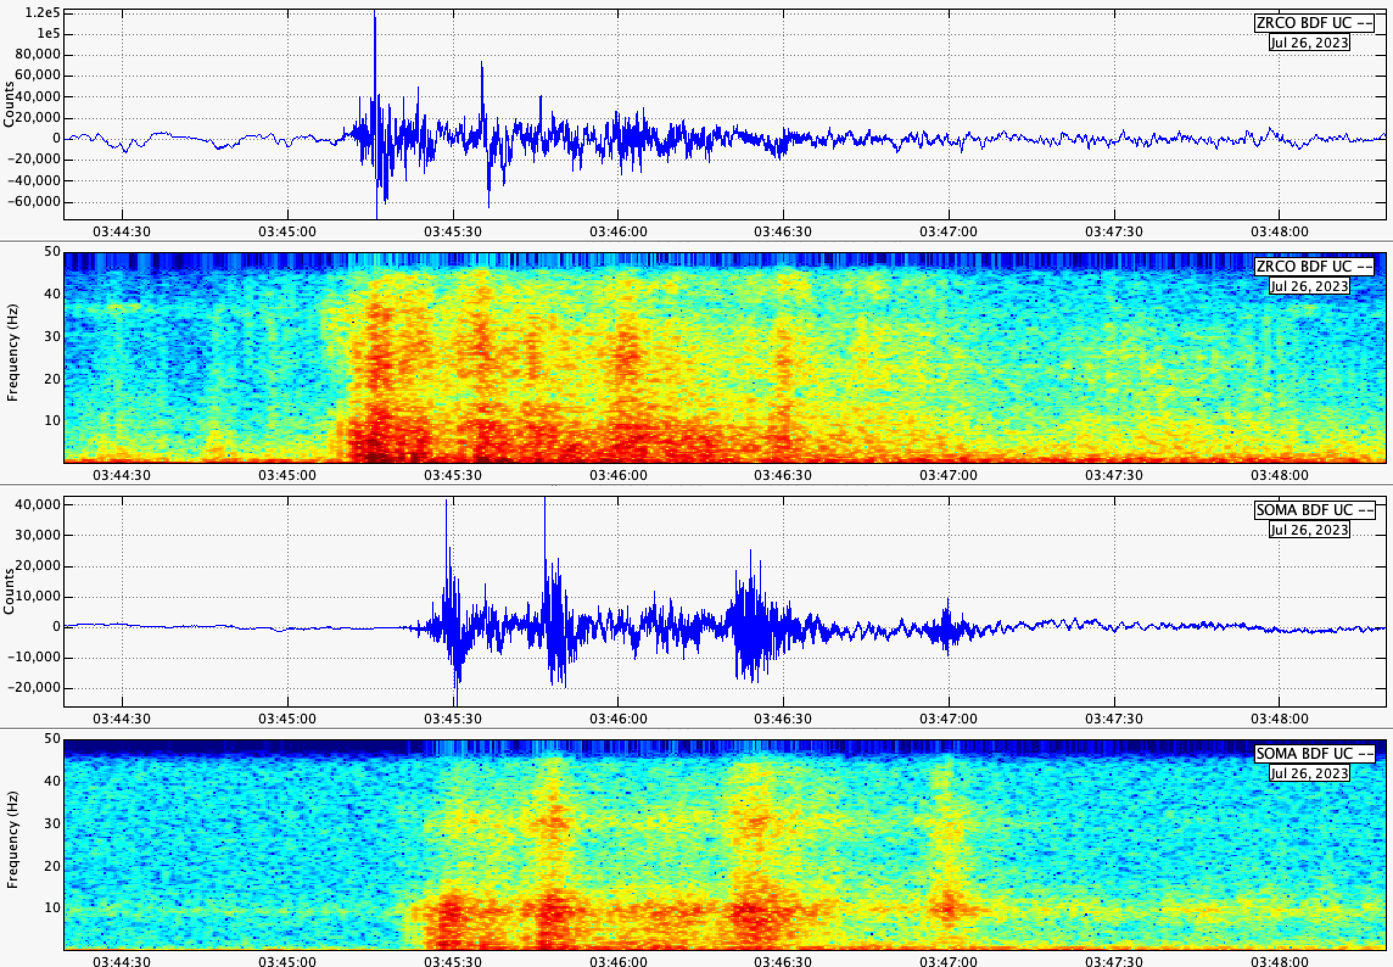Click the 03:48:00 tick label under the SOMA spectrogram
Screen dimensions: 1393x967
coord(1279,961)
